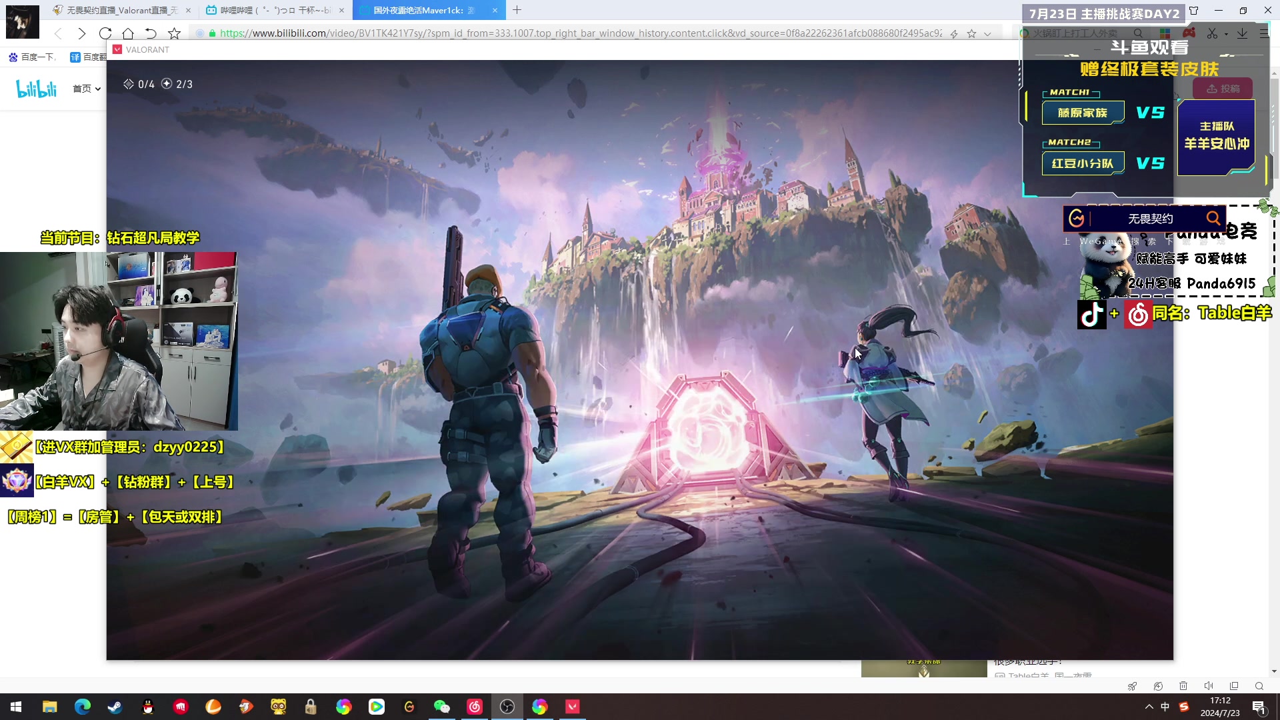Bookmark page with toolbar star icon

[174, 33]
